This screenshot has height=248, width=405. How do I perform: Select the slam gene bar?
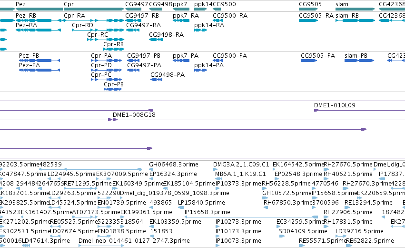355,9
